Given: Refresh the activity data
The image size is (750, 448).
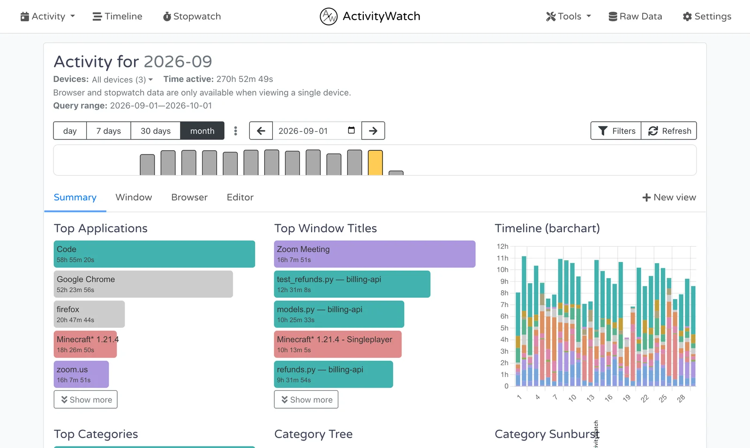Looking at the screenshot, I should (669, 131).
